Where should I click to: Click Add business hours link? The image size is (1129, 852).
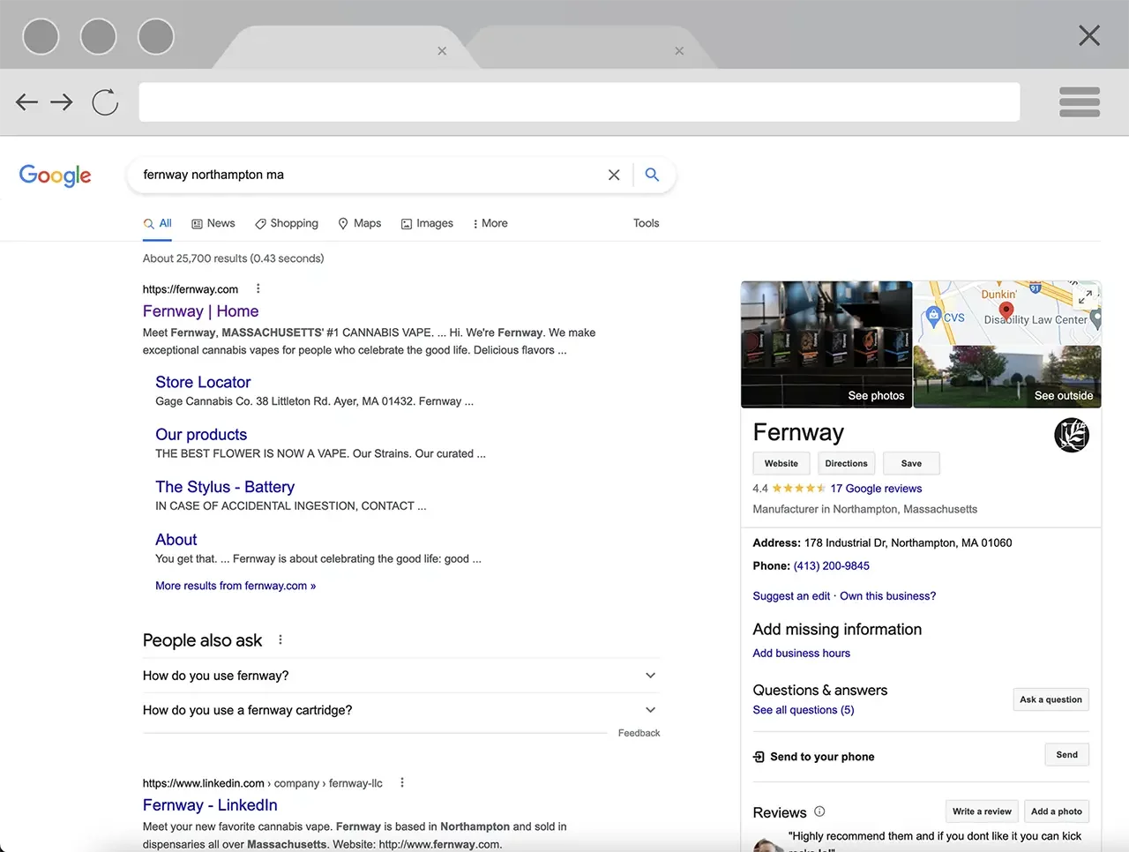pyautogui.click(x=801, y=654)
